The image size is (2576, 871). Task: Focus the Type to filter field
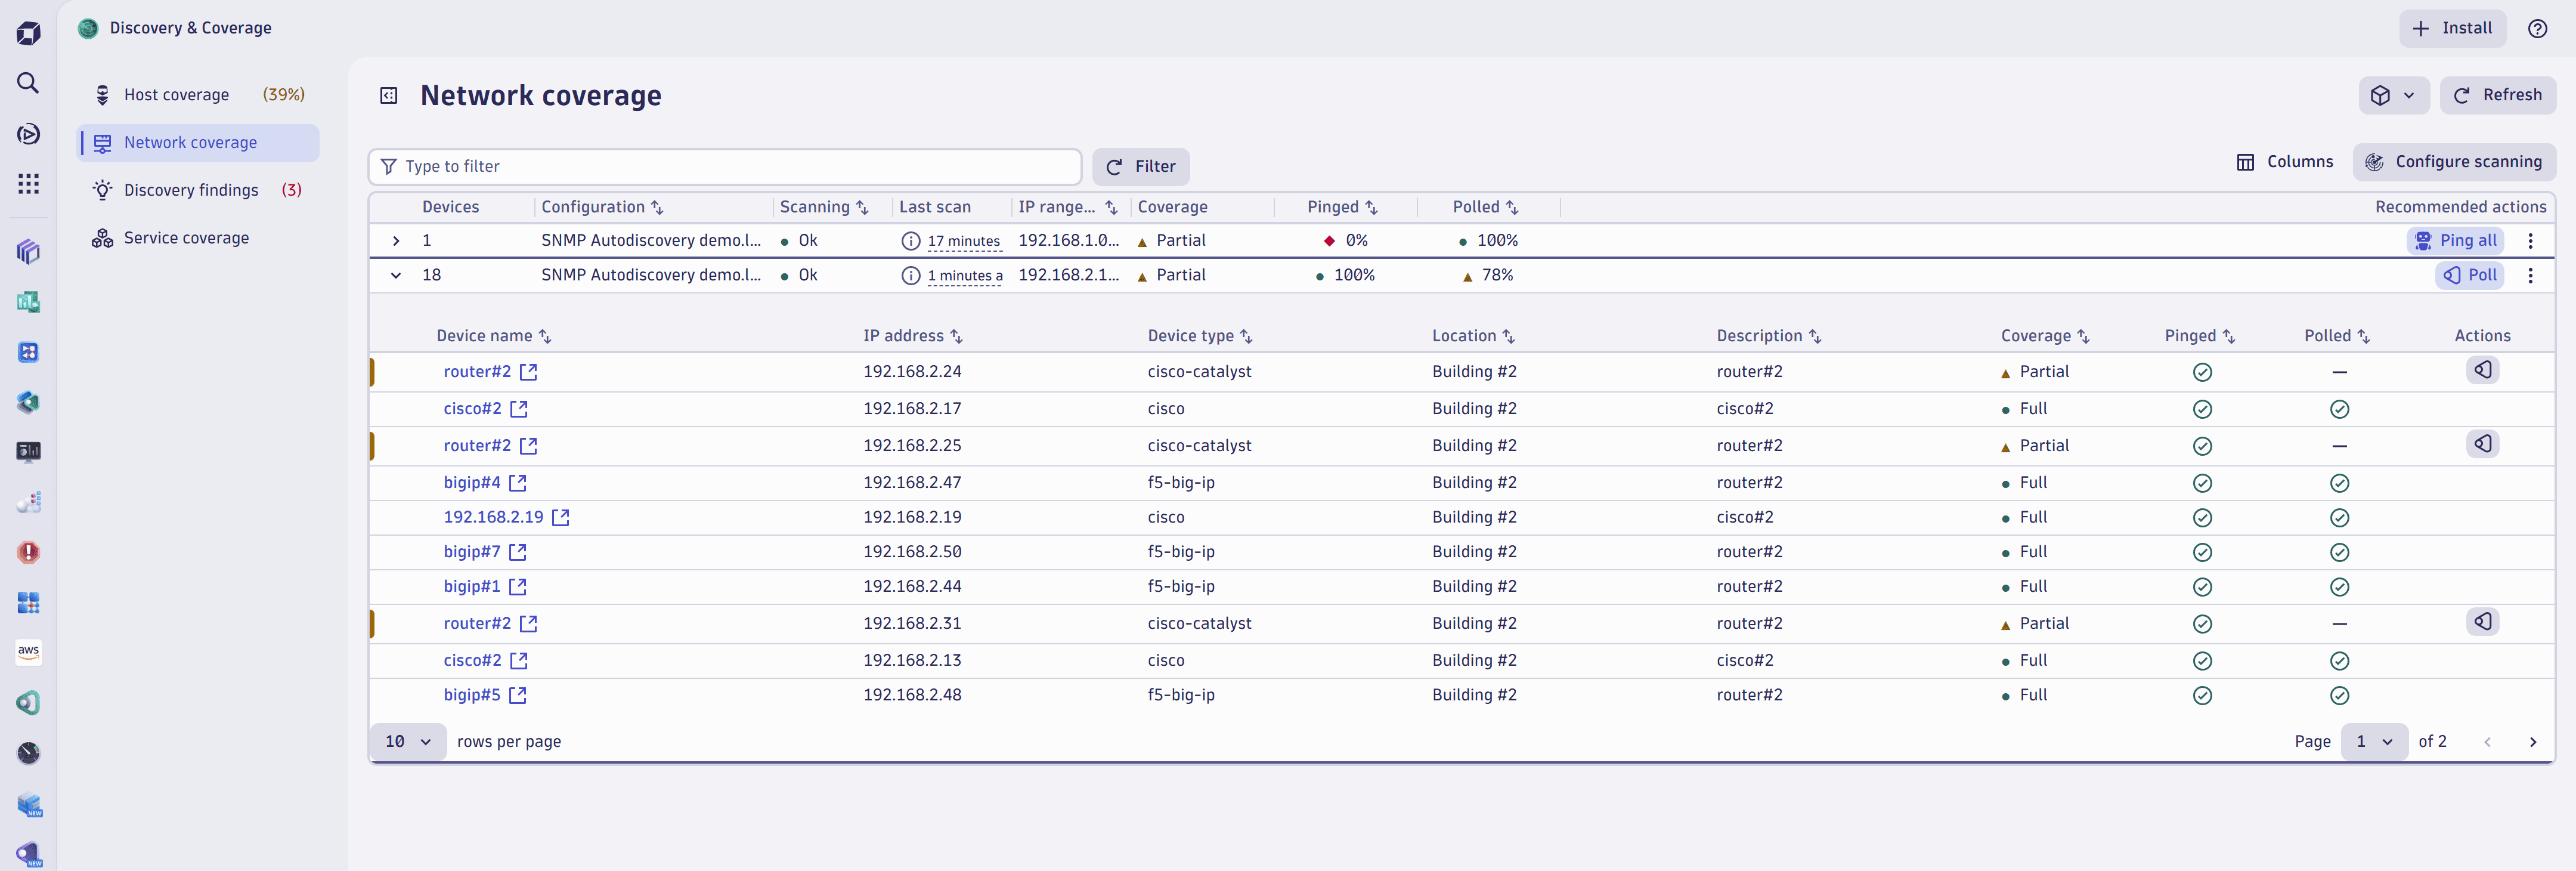[x=725, y=167]
